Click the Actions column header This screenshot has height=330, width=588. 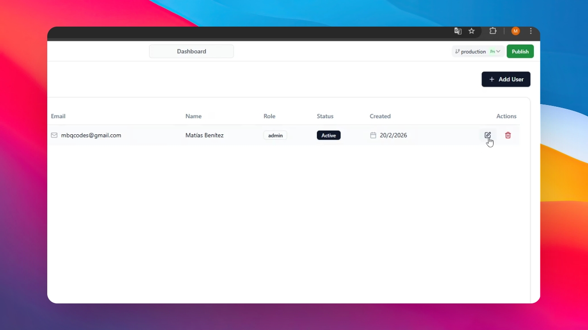tap(506, 116)
